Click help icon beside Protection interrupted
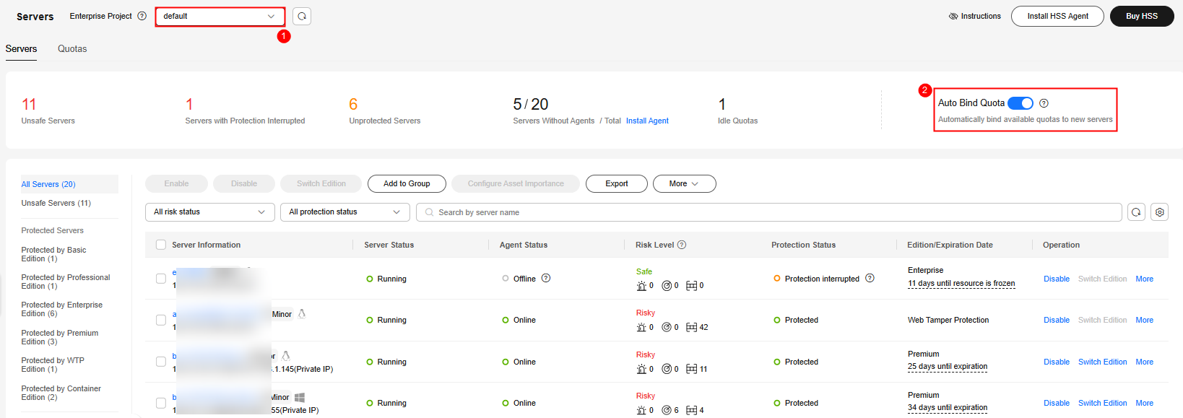Image resolution: width=1183 pixels, height=418 pixels. click(x=870, y=279)
